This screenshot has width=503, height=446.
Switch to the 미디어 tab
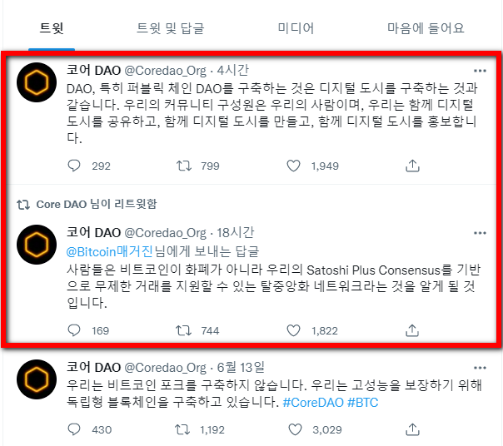pyautogui.click(x=296, y=28)
